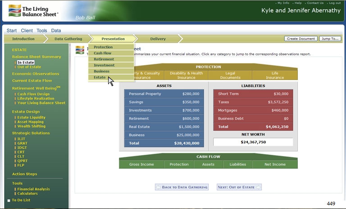Open GRAT strategy in sidebar

22,143
